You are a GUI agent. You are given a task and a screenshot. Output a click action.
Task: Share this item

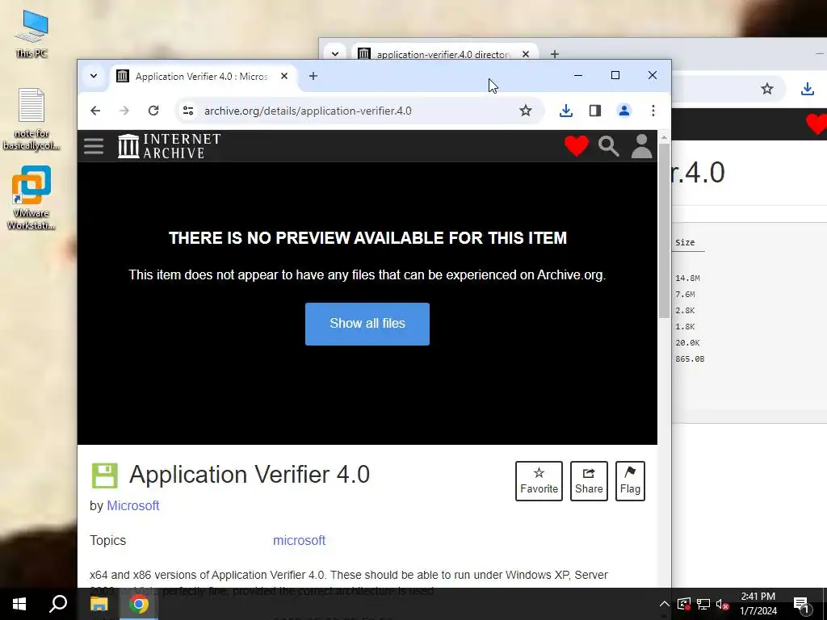(x=589, y=481)
